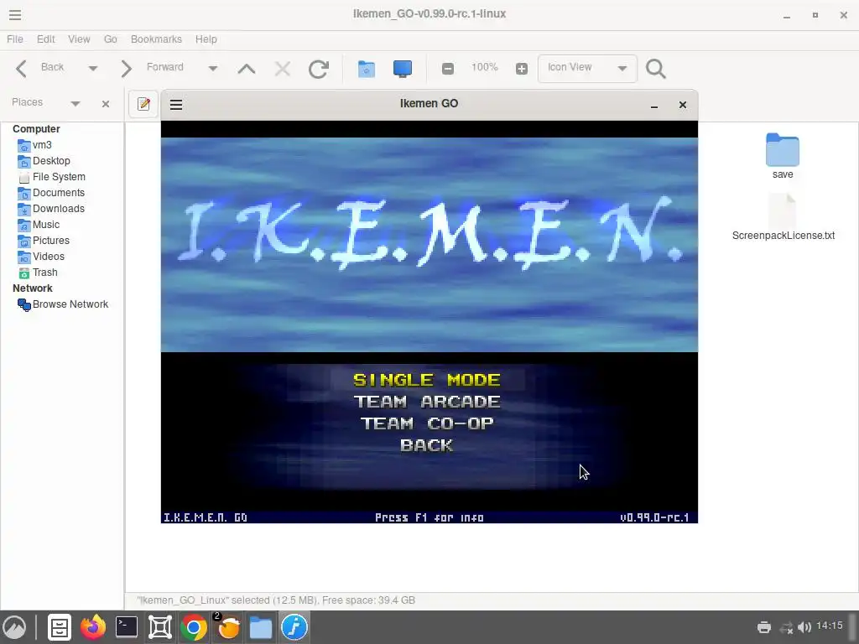Toggle the location edit pencil button

143,103
